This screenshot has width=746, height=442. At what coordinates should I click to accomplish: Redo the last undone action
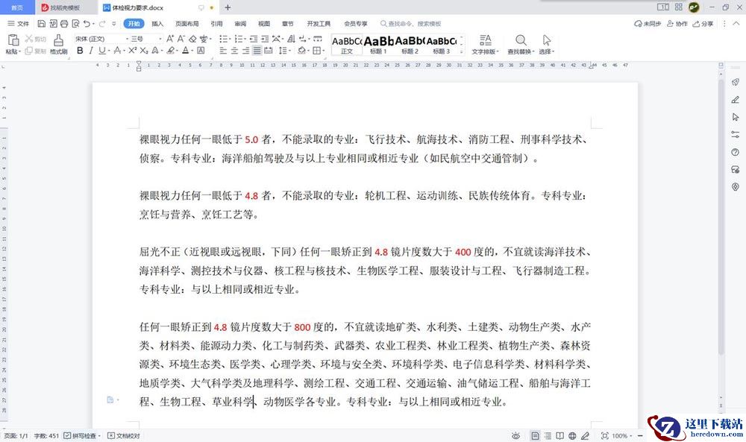click(x=101, y=23)
